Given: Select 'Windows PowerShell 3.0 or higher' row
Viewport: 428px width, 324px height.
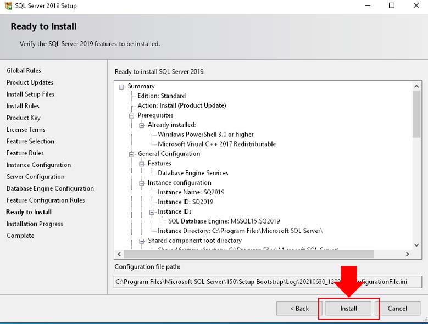Looking at the screenshot, I should (206, 135).
